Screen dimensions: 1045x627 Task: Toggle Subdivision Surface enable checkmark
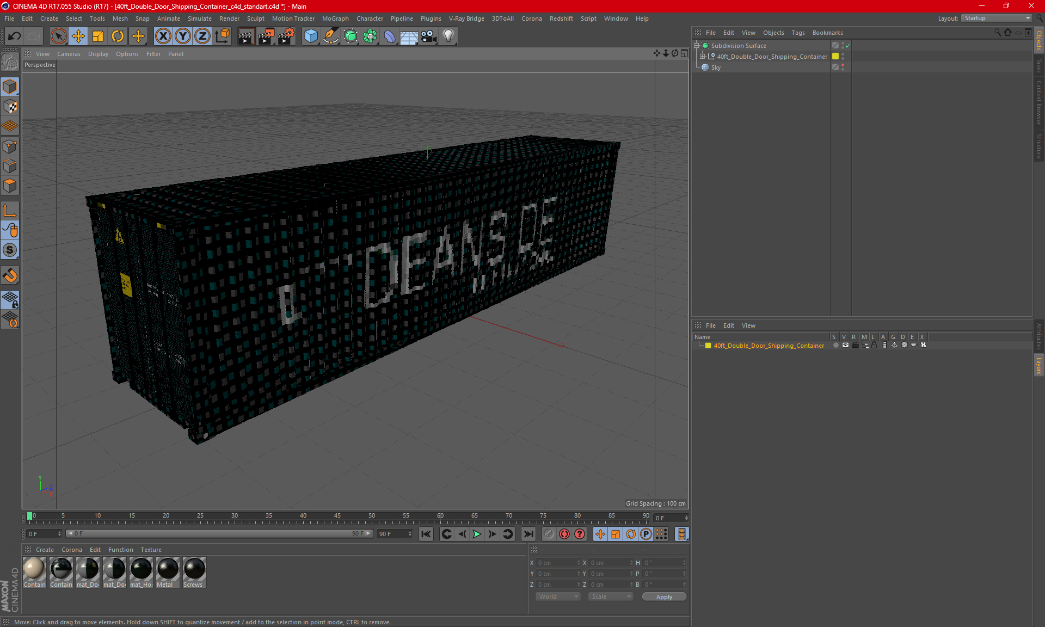[847, 46]
